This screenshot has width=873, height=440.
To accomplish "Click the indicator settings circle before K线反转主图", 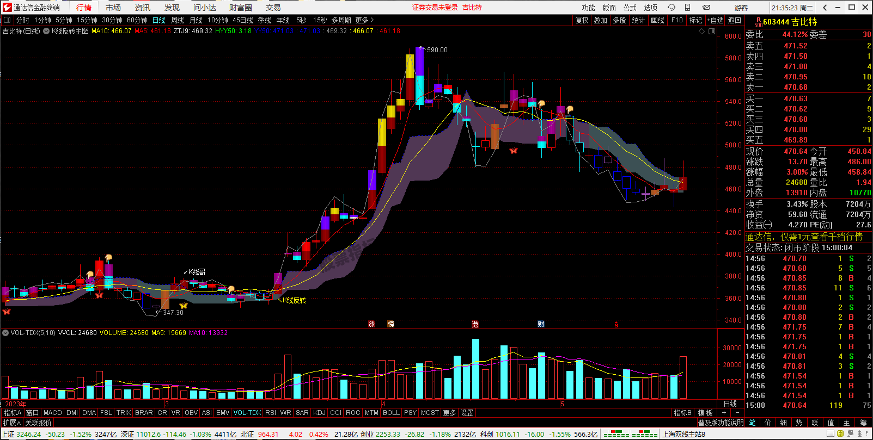I will pos(46,31).
